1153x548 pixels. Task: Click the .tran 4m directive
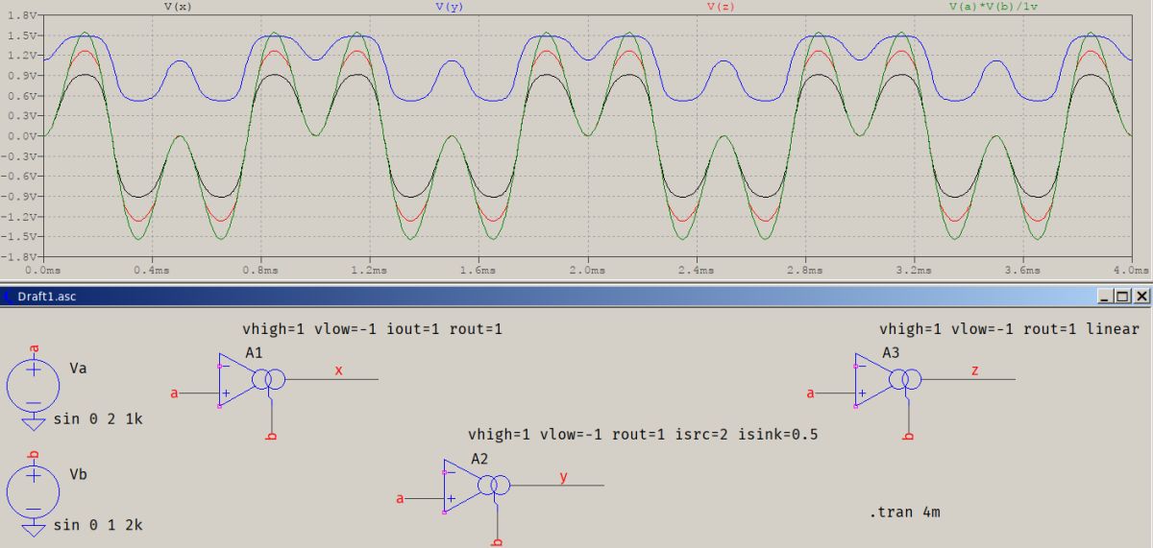904,512
